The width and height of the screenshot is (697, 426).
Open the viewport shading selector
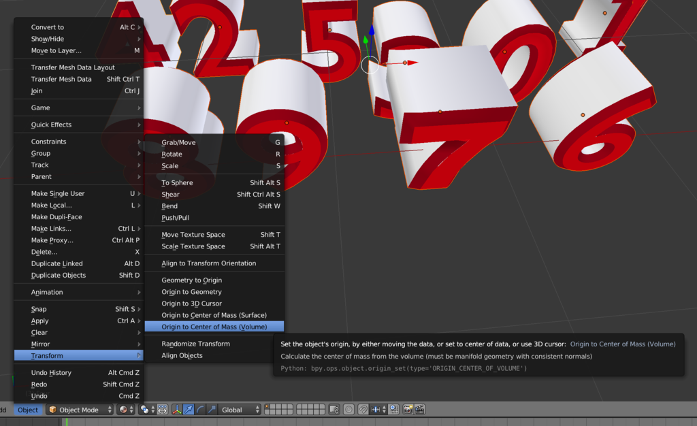point(125,410)
